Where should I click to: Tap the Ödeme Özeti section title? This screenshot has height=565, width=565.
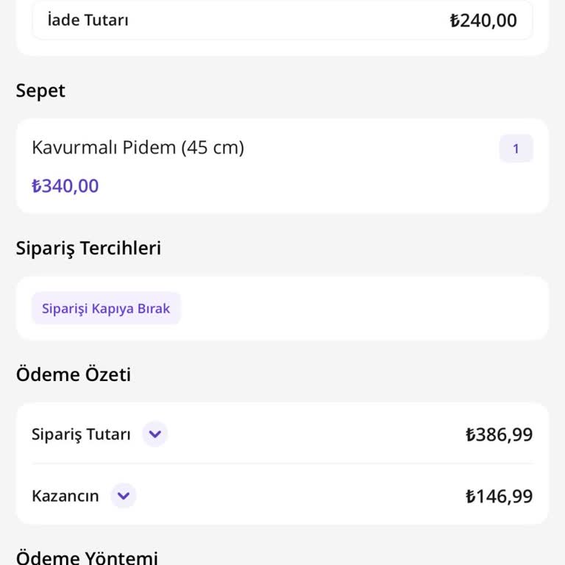pyautogui.click(x=74, y=374)
